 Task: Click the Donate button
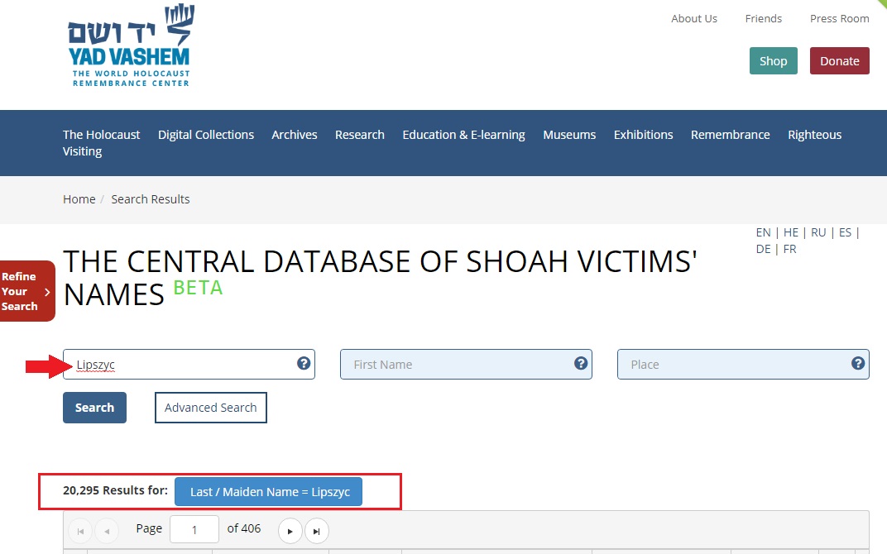[839, 61]
